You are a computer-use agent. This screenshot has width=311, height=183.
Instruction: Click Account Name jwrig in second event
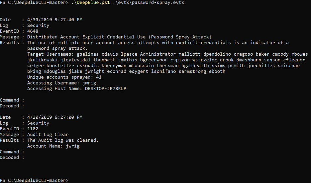(x=72, y=146)
